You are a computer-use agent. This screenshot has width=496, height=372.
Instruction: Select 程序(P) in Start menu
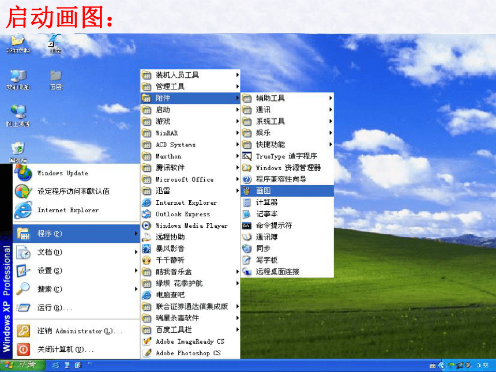(76, 234)
